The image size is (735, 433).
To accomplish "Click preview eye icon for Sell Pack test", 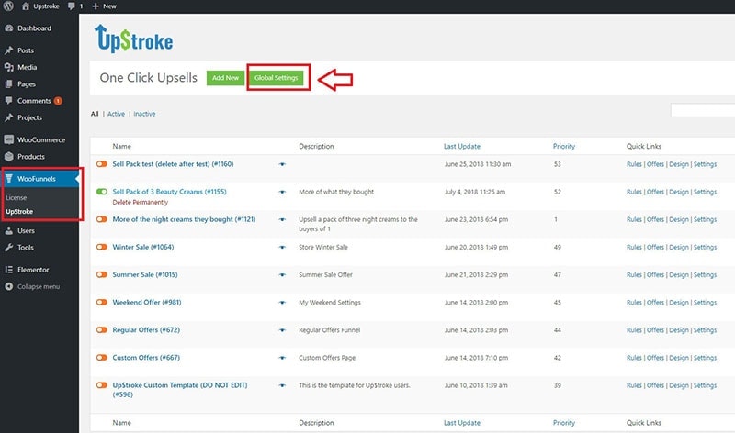I will point(282,164).
